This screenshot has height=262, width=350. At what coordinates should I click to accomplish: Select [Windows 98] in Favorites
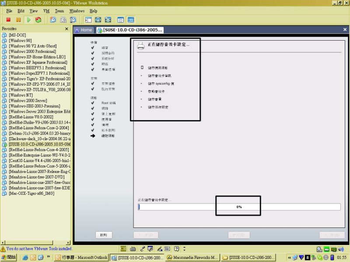click(20, 41)
